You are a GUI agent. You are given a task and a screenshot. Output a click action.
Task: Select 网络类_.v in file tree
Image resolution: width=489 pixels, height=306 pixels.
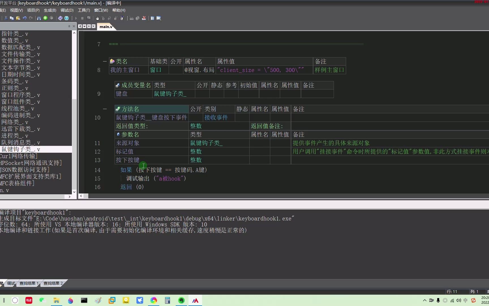click(15, 122)
